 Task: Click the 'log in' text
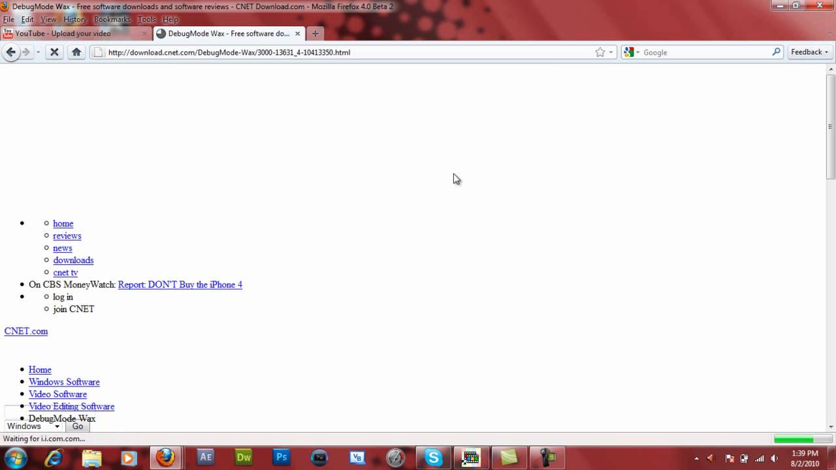point(63,297)
